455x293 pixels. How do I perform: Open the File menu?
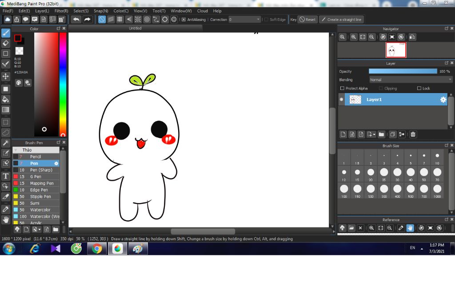(8, 11)
